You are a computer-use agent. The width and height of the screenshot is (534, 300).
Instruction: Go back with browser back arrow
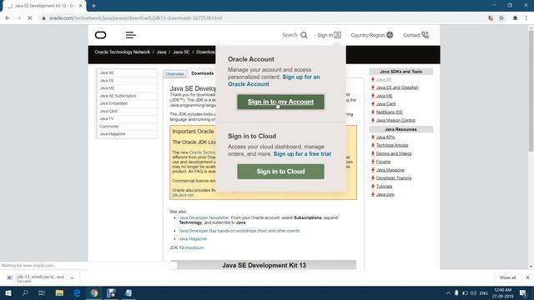point(8,18)
